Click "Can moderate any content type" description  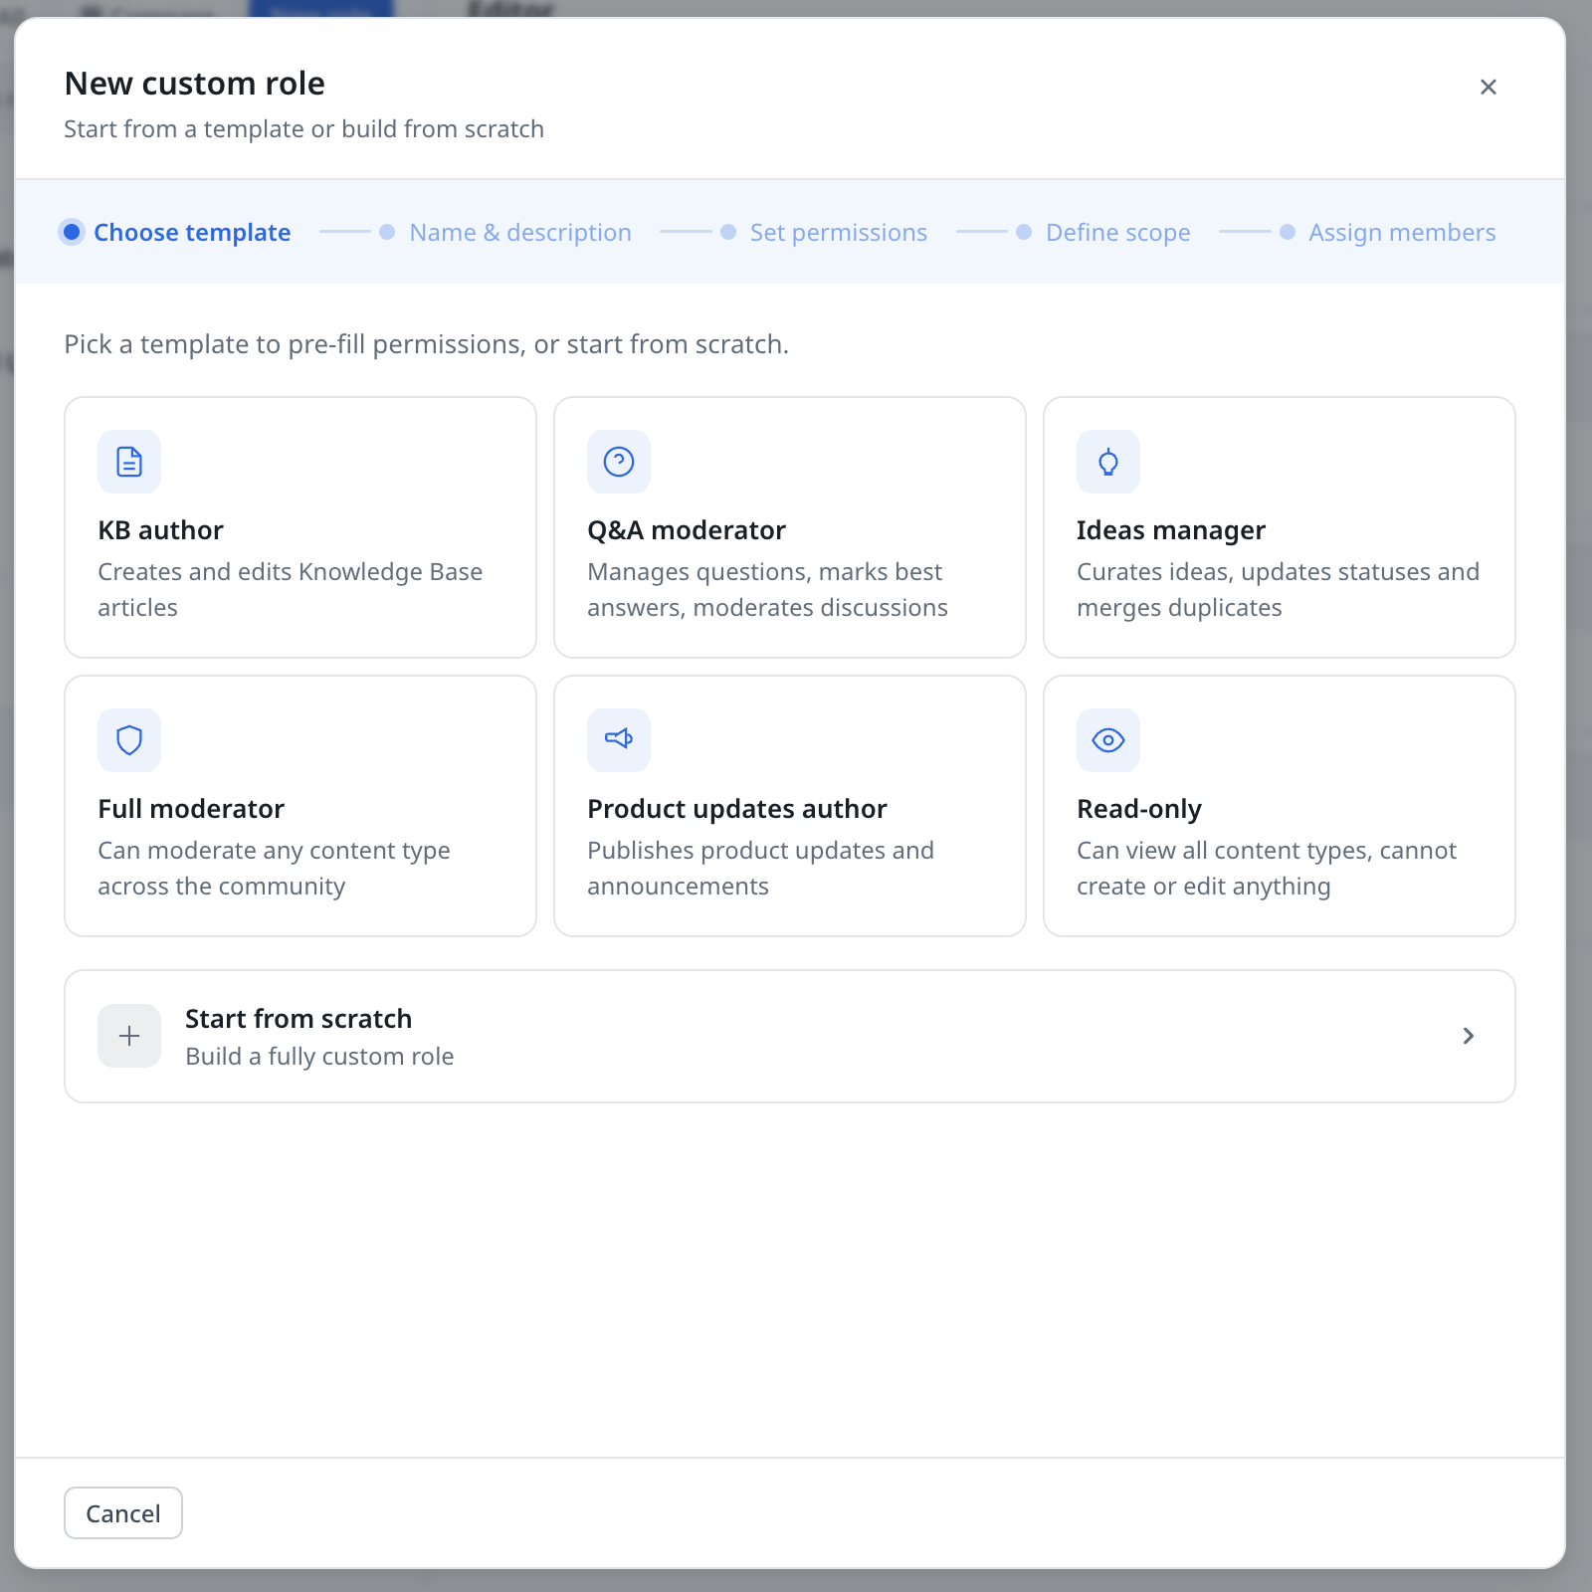click(x=274, y=869)
